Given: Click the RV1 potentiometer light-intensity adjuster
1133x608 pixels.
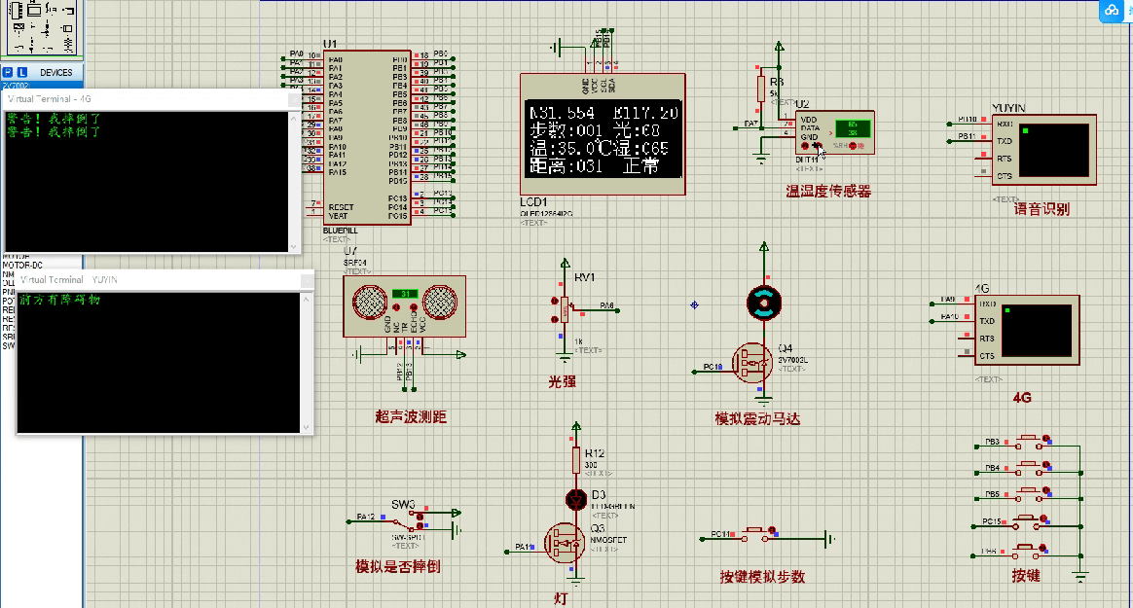Looking at the screenshot, I should pyautogui.click(x=565, y=310).
